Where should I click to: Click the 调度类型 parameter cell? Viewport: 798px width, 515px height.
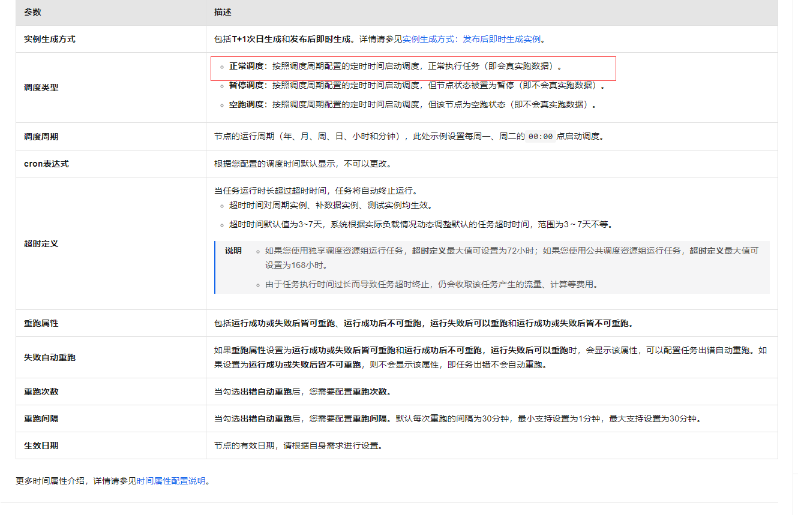pyautogui.click(x=110, y=88)
